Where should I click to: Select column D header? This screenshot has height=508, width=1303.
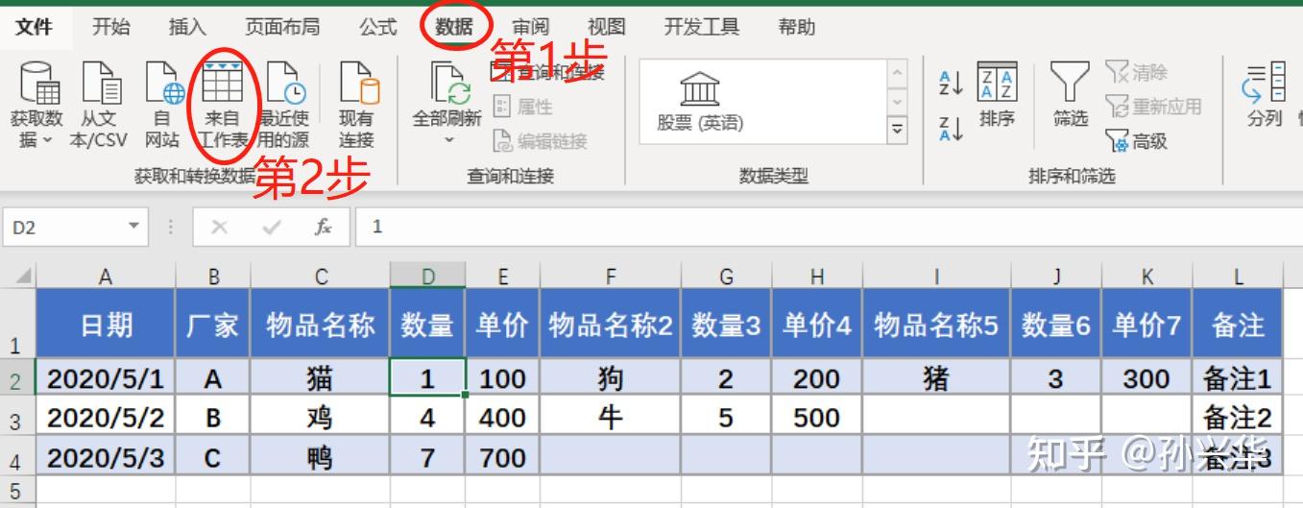click(427, 277)
